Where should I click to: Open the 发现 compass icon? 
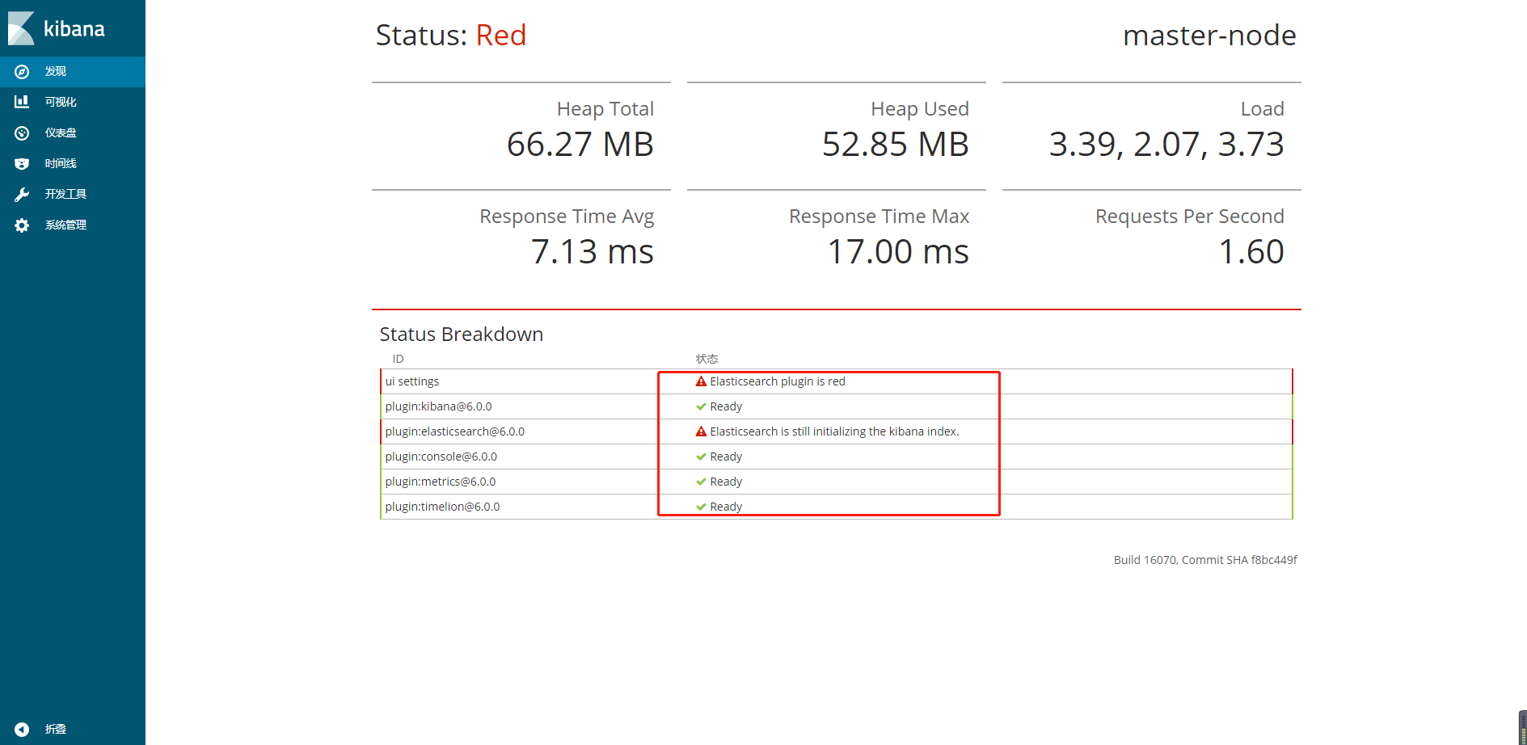click(x=22, y=72)
